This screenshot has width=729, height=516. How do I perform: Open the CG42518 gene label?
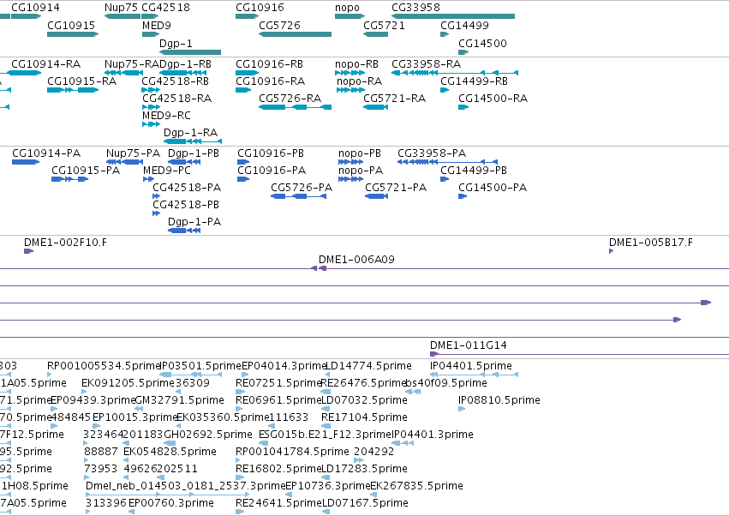click(x=165, y=8)
